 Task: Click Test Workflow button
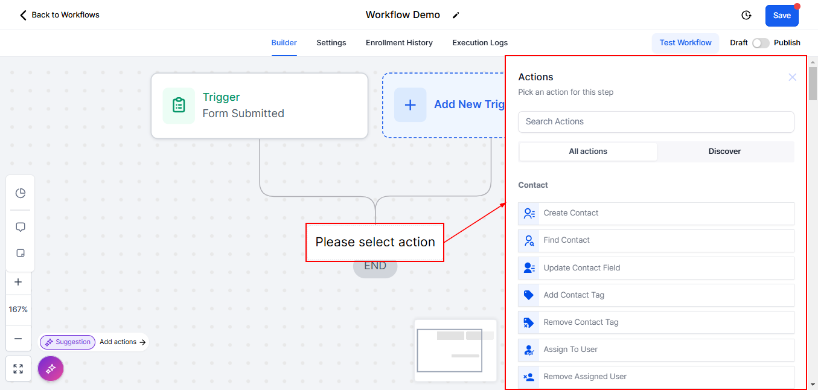[685, 43]
